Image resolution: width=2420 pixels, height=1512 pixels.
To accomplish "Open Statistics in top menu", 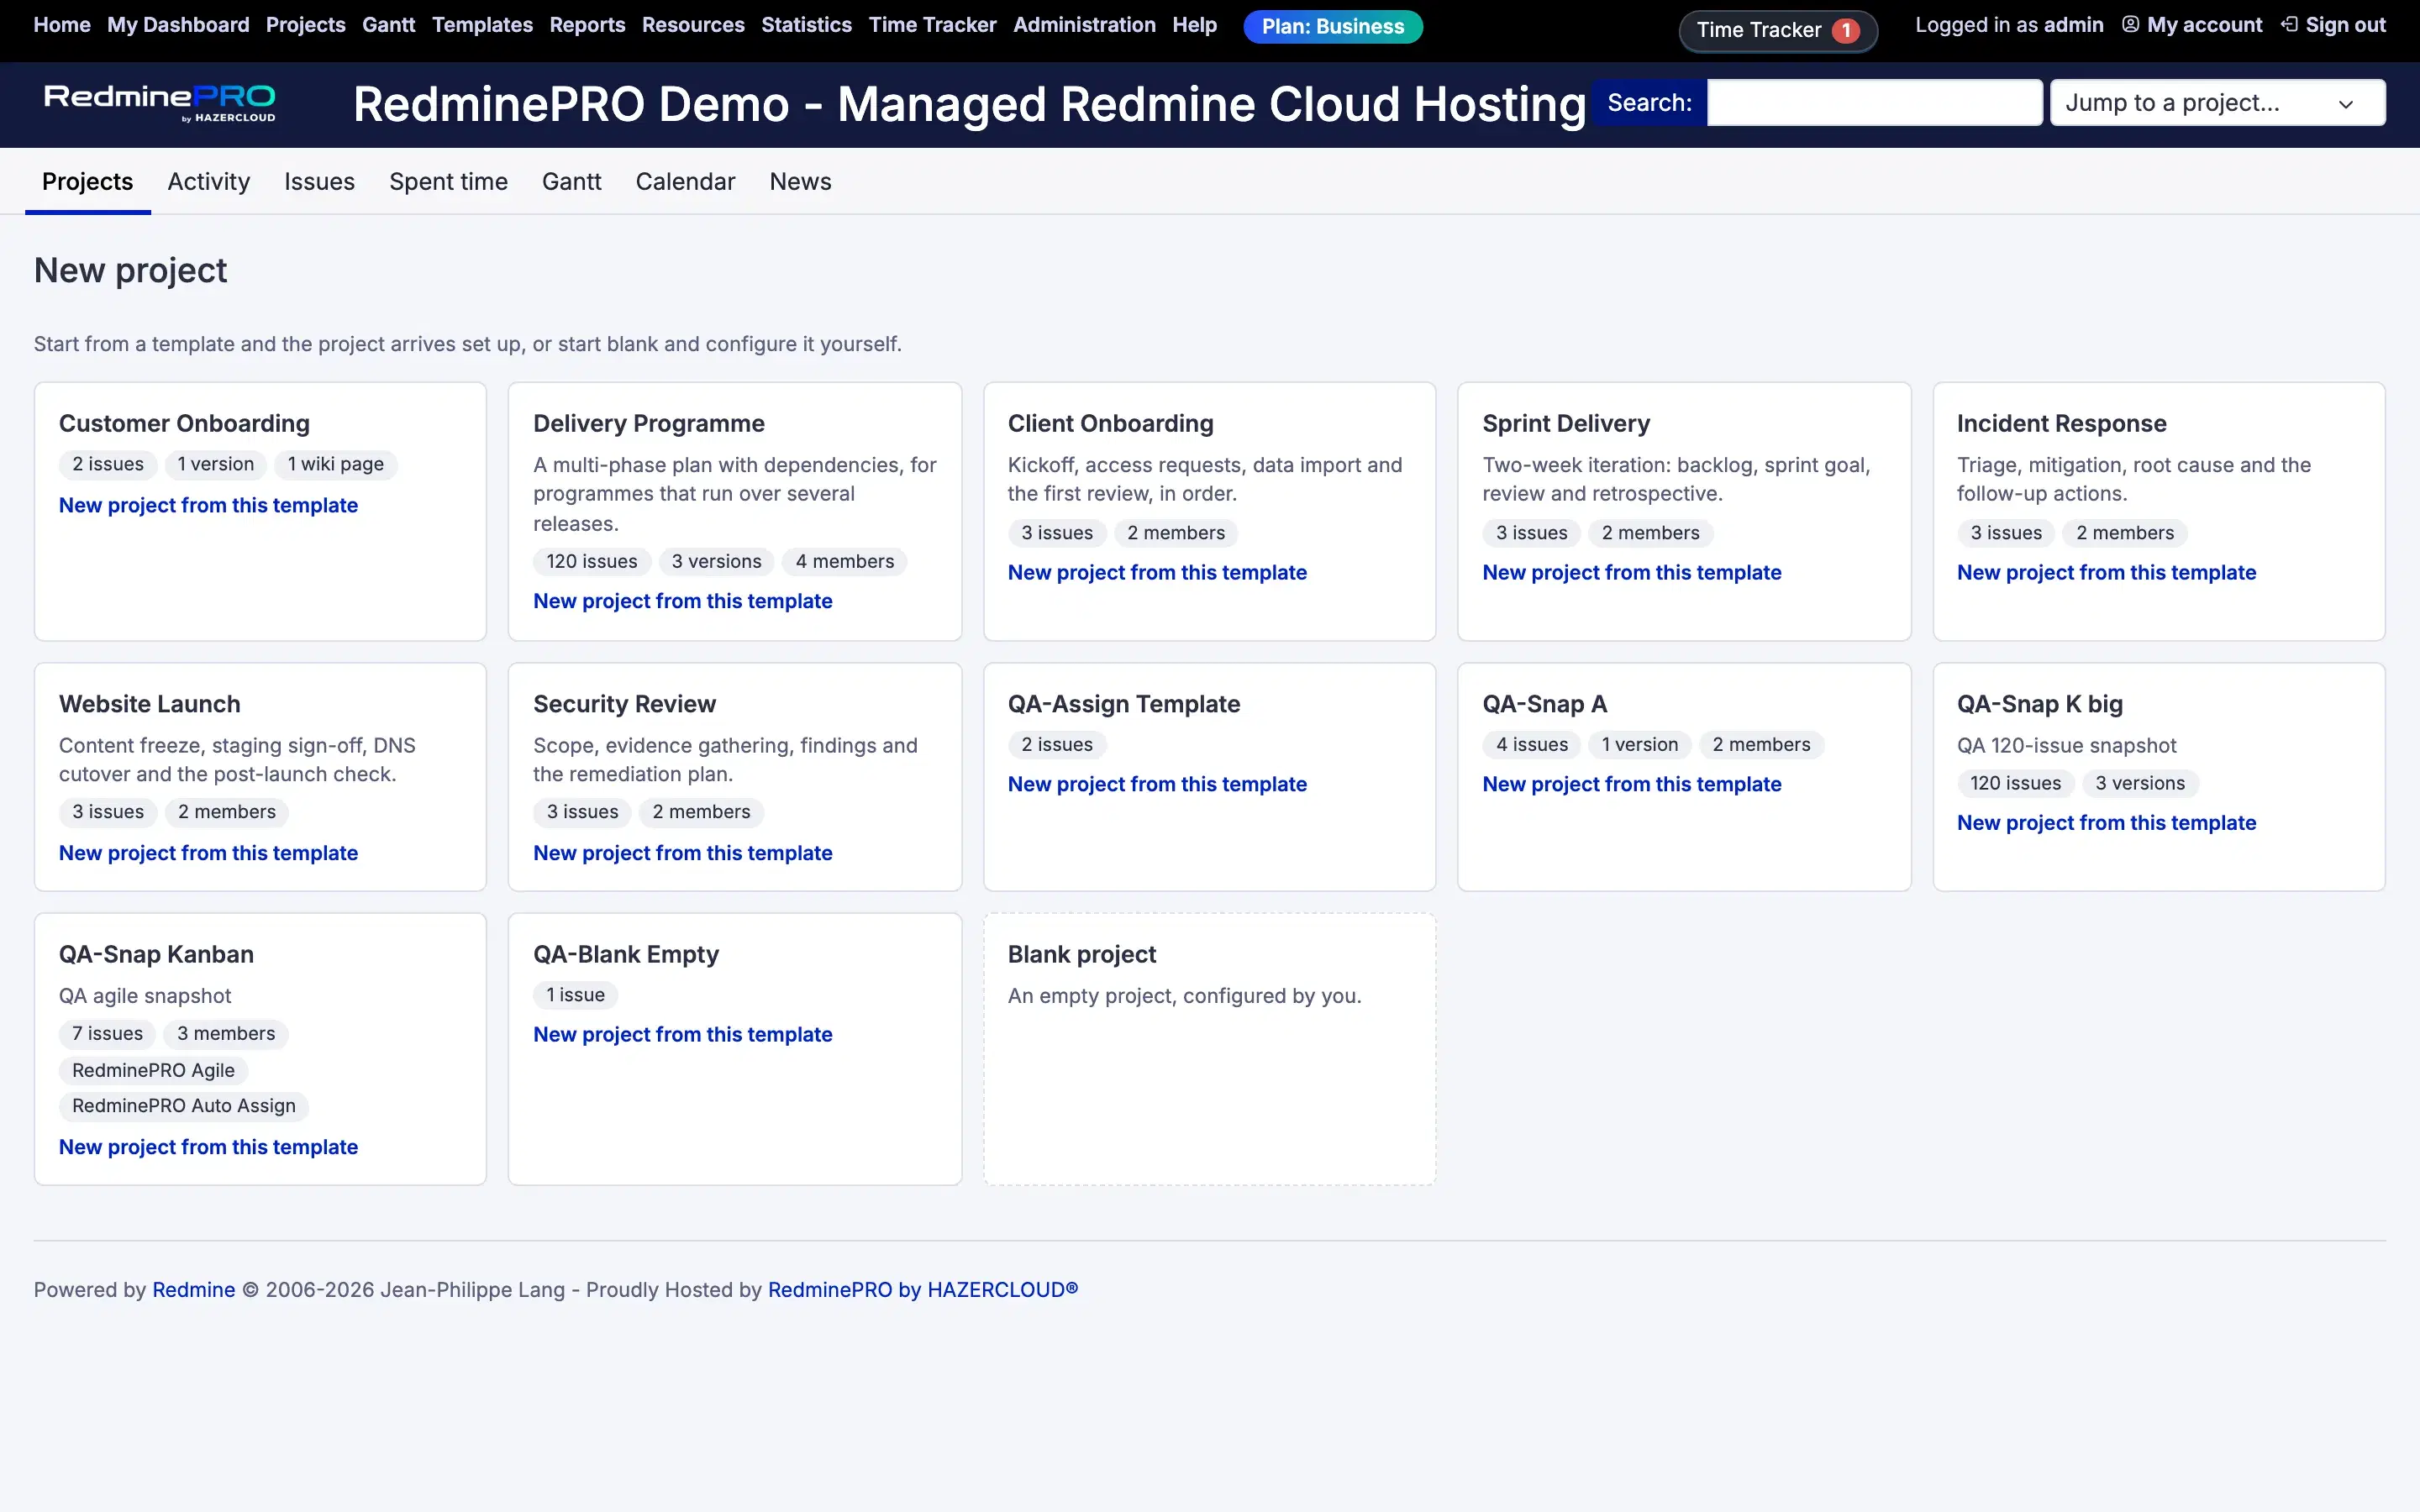I will point(806,25).
